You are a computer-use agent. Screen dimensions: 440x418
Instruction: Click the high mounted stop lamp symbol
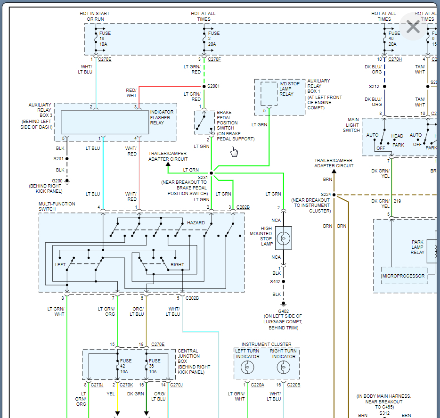coord(284,237)
